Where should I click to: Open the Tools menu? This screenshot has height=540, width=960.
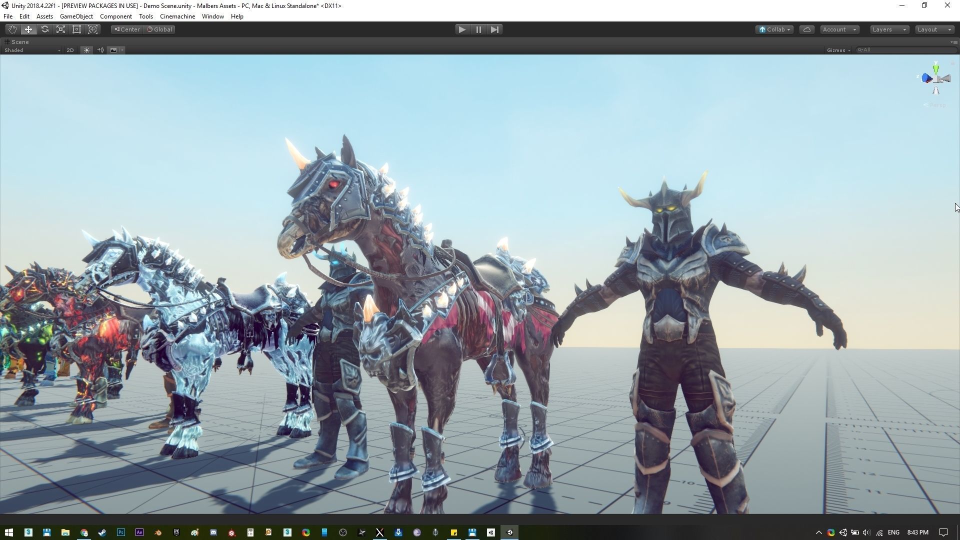coord(146,16)
